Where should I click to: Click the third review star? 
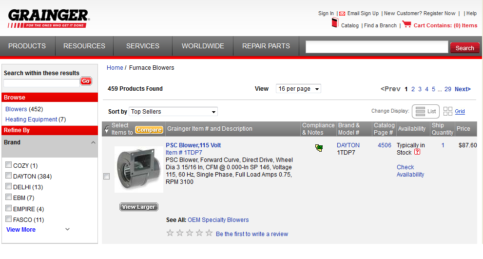190,233
